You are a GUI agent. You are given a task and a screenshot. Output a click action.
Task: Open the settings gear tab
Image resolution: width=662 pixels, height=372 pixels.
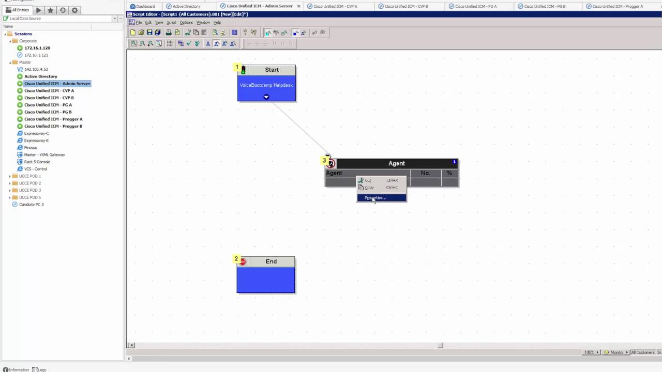coord(74,10)
